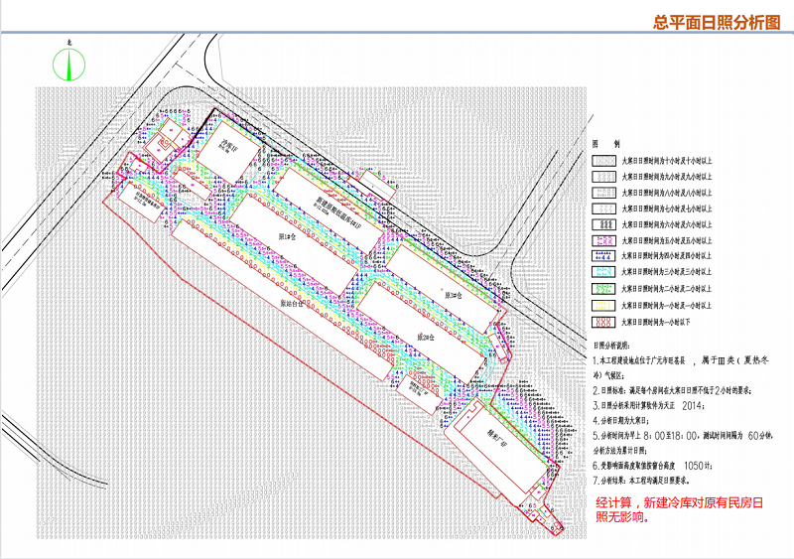Click the nine-hour sunlight legend box
This screenshot has width=794, height=559.
click(604, 176)
